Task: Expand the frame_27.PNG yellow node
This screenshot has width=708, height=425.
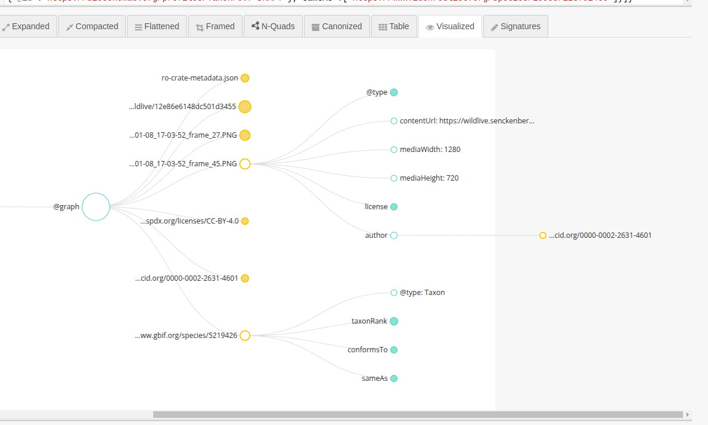Action: pos(245,135)
